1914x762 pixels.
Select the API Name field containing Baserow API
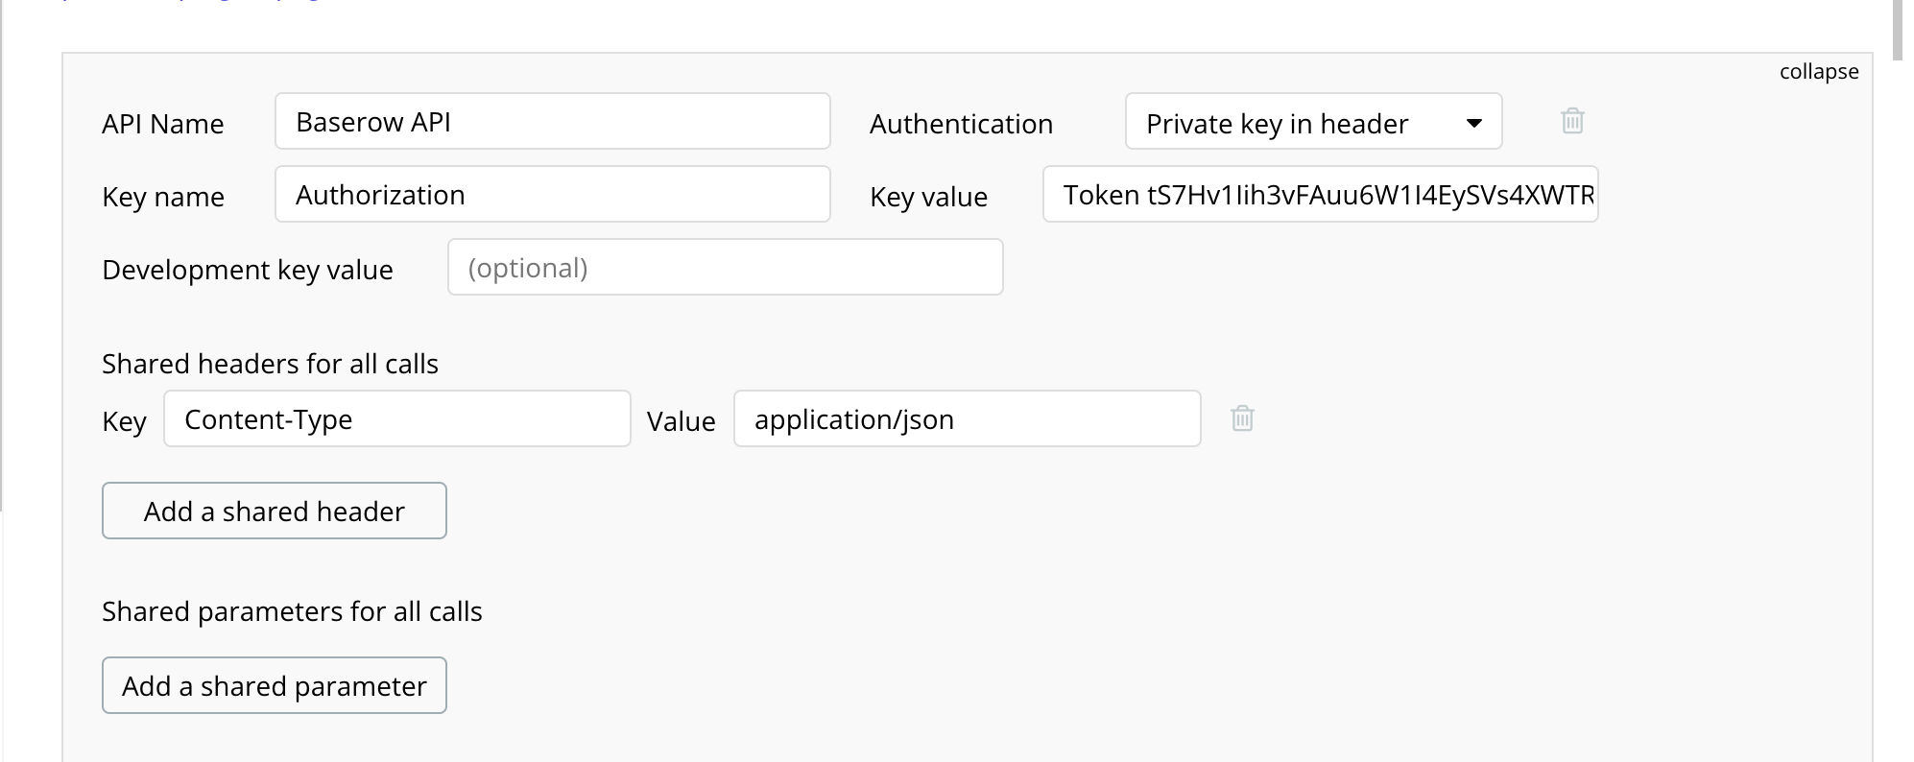552,122
